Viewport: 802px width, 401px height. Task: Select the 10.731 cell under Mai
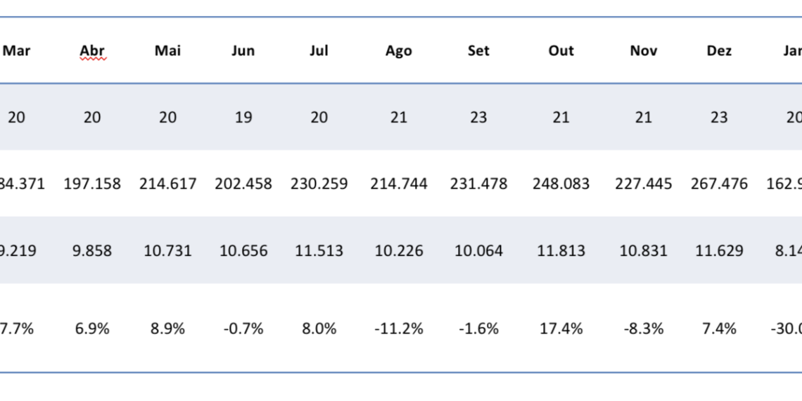167,250
